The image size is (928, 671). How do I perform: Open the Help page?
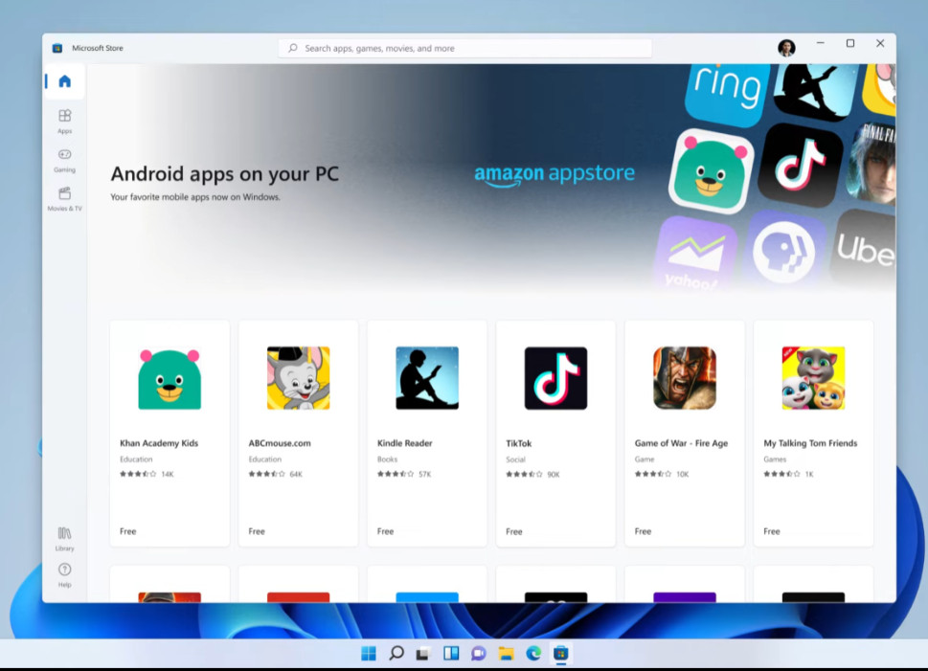pos(64,575)
